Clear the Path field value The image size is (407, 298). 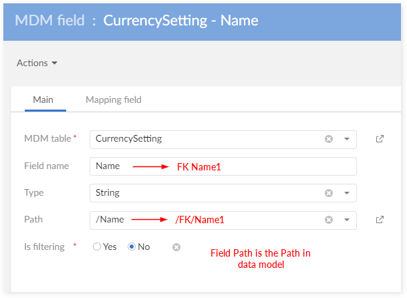[329, 220]
